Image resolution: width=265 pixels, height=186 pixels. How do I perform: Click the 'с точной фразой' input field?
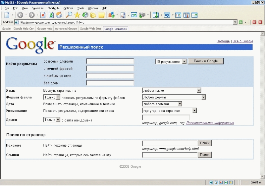point(110,69)
